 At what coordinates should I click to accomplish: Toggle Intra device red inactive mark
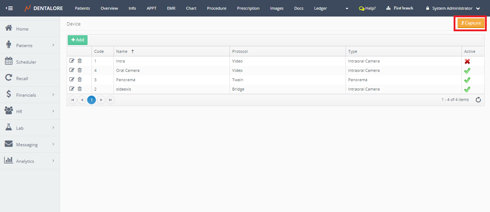point(467,61)
